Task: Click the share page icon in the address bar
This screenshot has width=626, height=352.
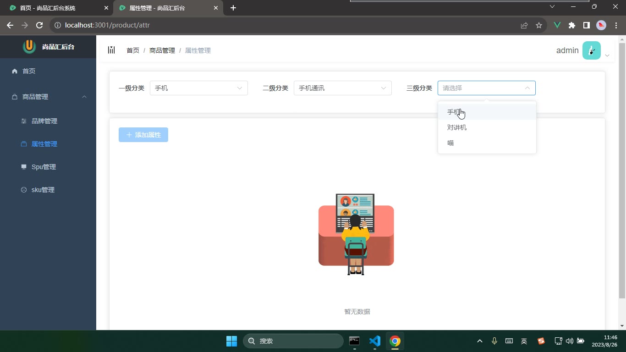Action: click(524, 25)
